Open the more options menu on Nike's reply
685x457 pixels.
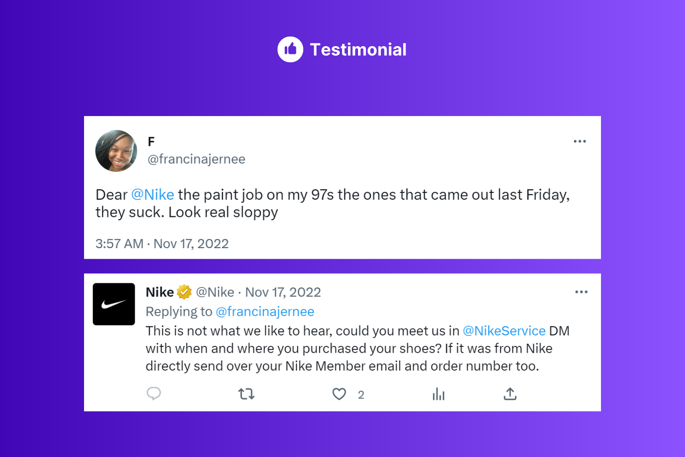(581, 292)
